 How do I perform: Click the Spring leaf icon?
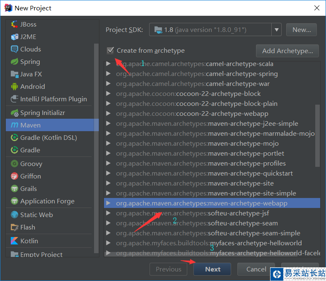pos(14,61)
